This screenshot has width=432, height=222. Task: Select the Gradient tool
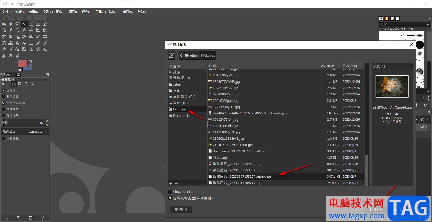coord(31,43)
